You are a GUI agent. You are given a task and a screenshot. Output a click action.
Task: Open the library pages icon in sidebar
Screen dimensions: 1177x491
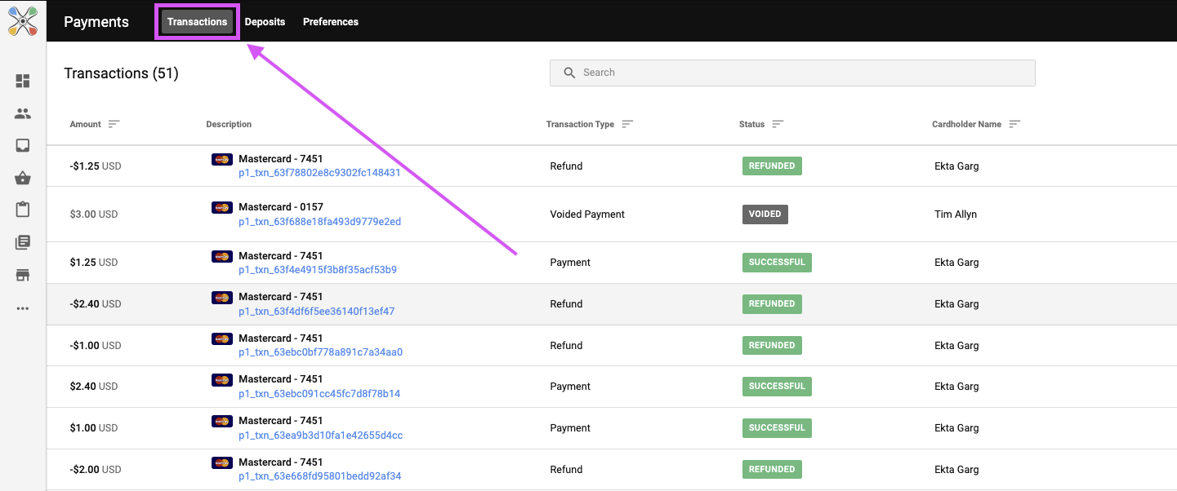click(23, 242)
